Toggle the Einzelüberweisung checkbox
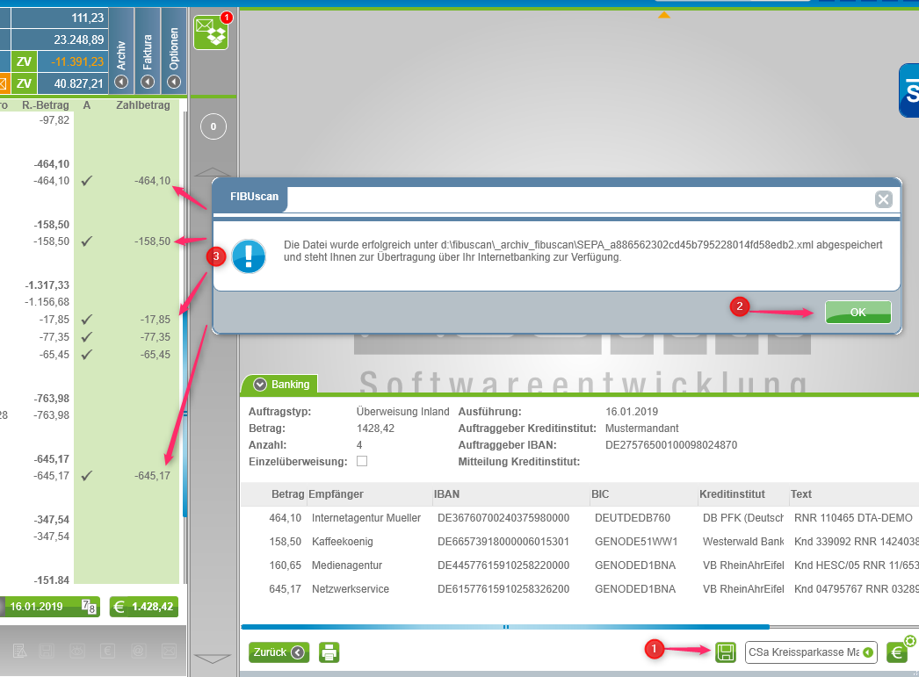919x677 pixels. pos(362,461)
